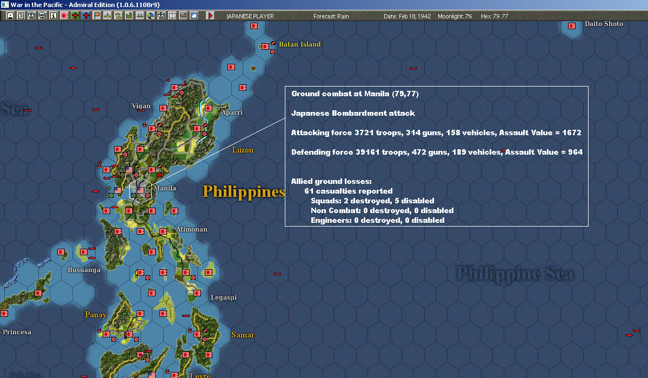Select Japanese flag unit left of Atimonan
This screenshot has width=648, height=378.
[x=163, y=231]
